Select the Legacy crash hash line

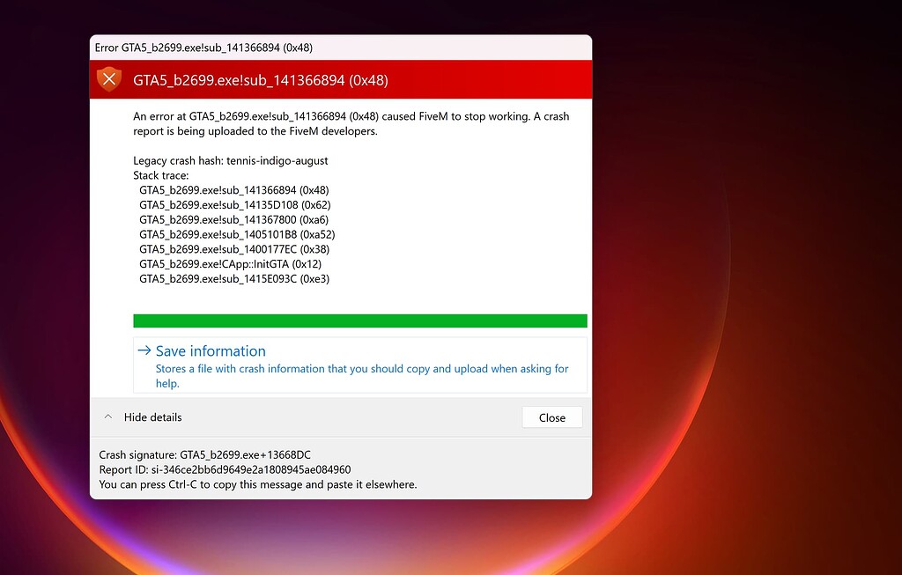click(x=231, y=160)
